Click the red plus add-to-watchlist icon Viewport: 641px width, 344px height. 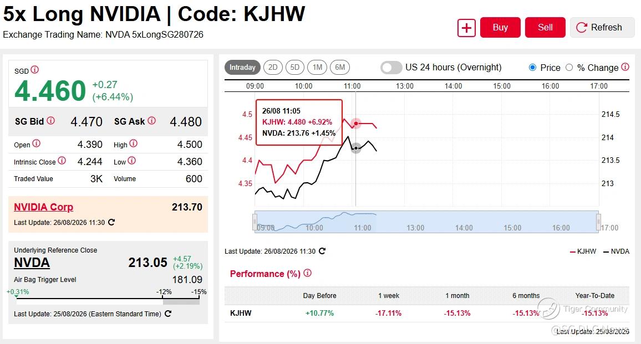[x=466, y=28]
